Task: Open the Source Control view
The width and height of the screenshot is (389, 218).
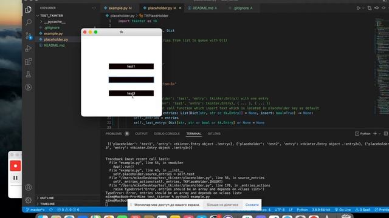Action: [29, 36]
